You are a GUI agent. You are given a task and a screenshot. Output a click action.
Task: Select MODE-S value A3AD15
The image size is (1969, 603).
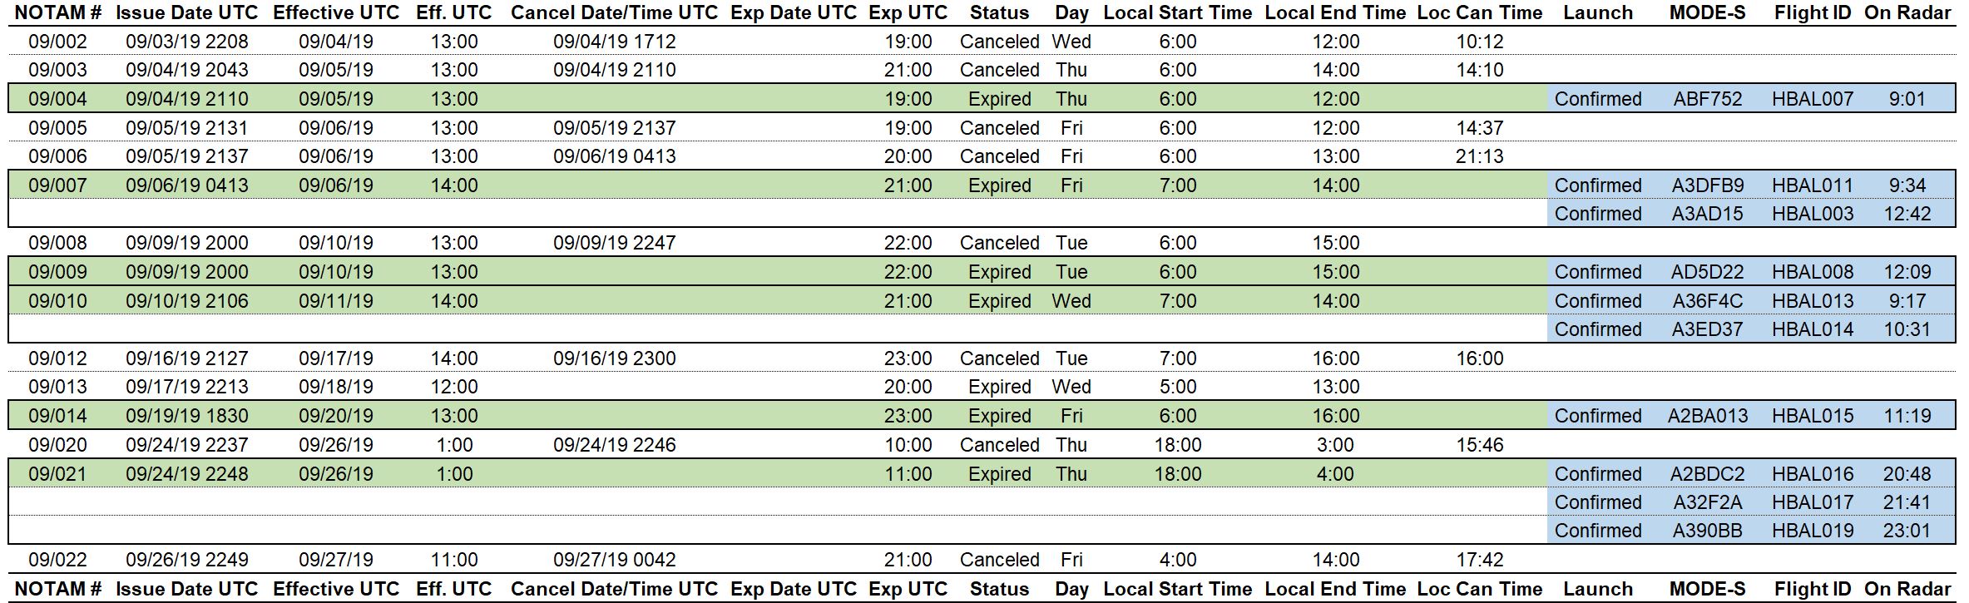point(1707,214)
